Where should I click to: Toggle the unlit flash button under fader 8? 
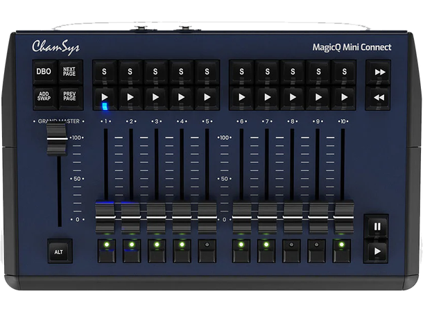click(291, 251)
